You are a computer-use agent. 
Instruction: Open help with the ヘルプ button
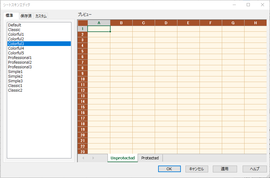click(x=255, y=169)
